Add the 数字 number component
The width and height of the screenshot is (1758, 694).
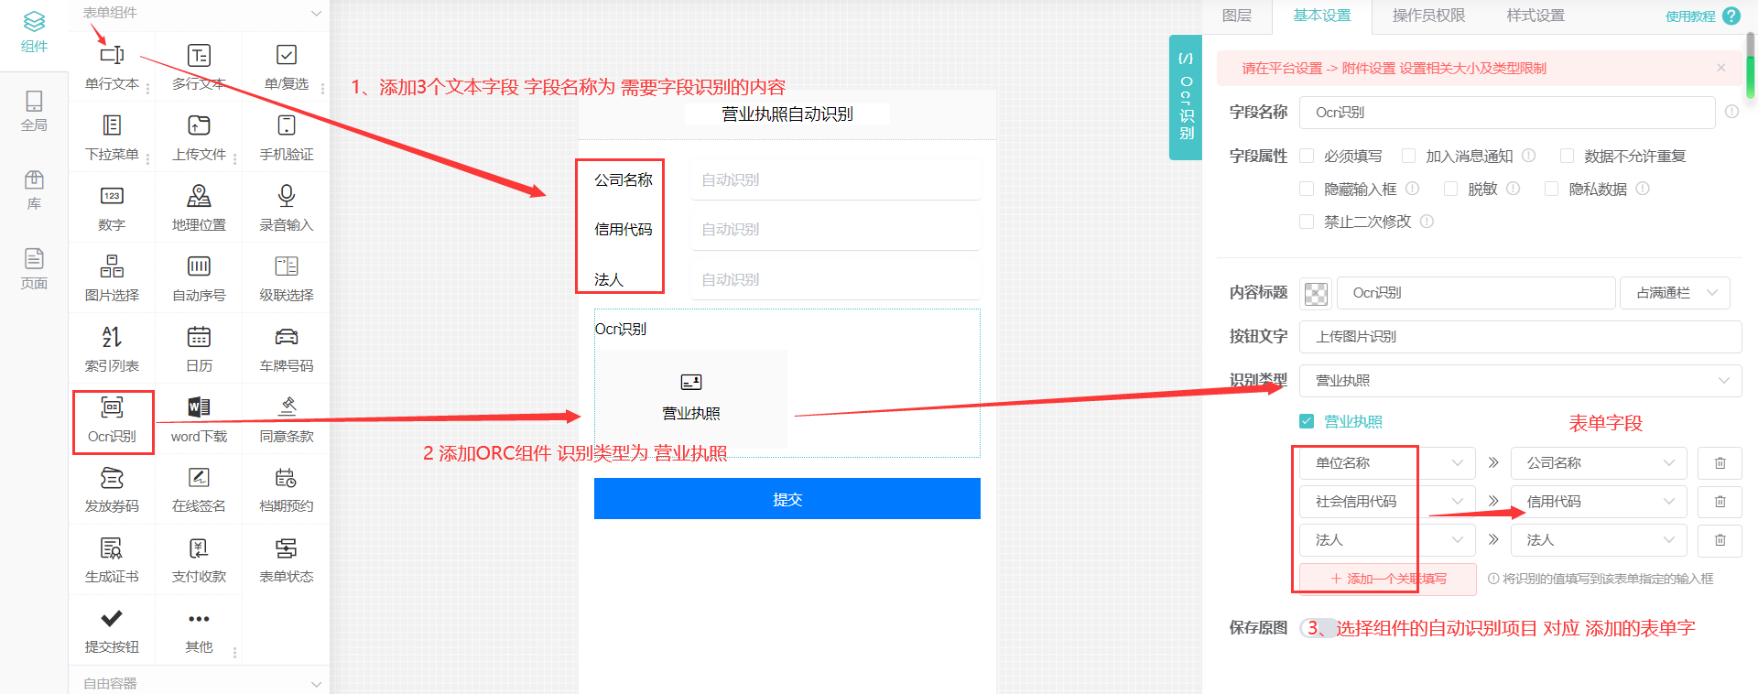[x=112, y=208]
